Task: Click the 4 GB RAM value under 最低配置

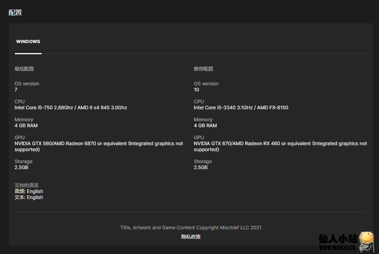Action: pyautogui.click(x=26, y=126)
